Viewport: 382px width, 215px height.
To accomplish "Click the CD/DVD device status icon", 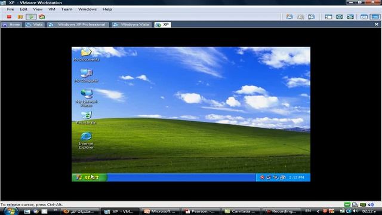I will [x=355, y=204].
